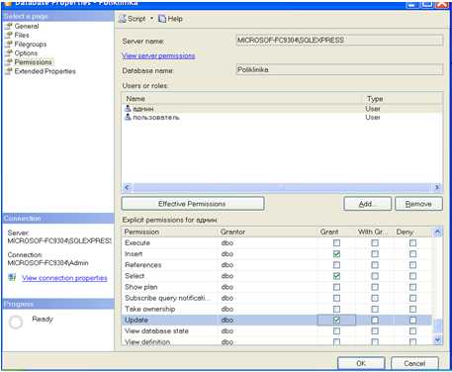Select the View database state row
The height and width of the screenshot is (372, 452).
point(277,331)
